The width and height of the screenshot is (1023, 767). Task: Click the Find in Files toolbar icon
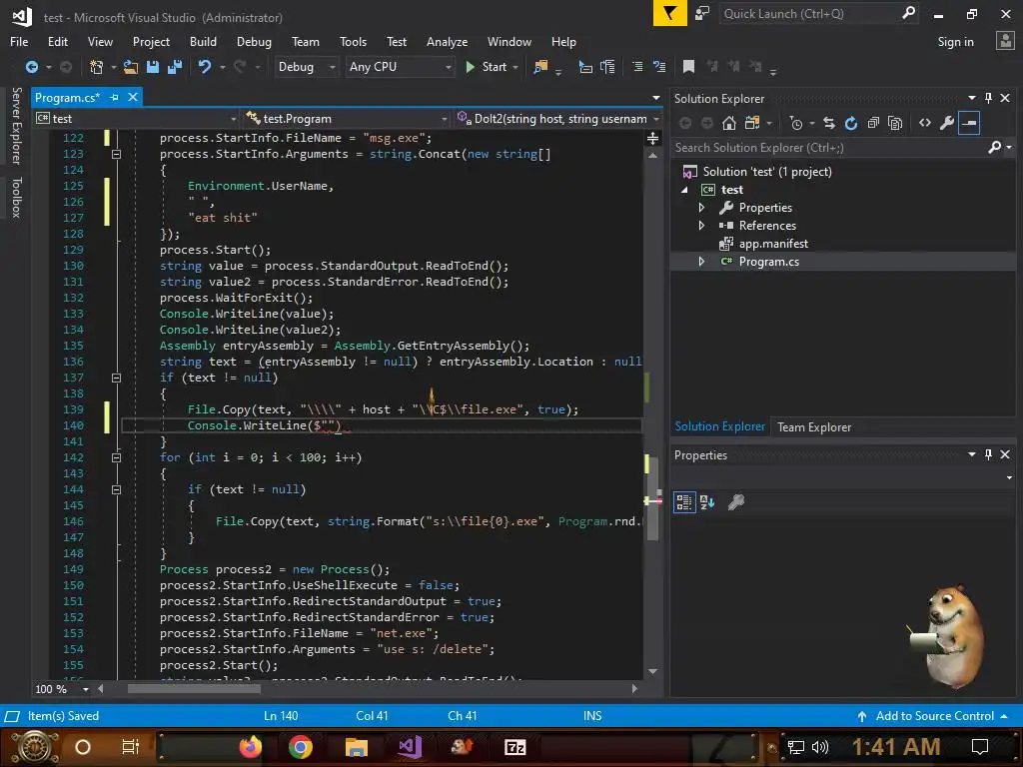click(x=540, y=67)
